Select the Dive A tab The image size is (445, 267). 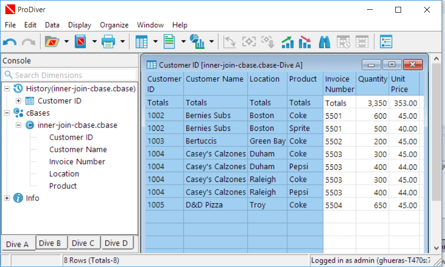point(18,244)
